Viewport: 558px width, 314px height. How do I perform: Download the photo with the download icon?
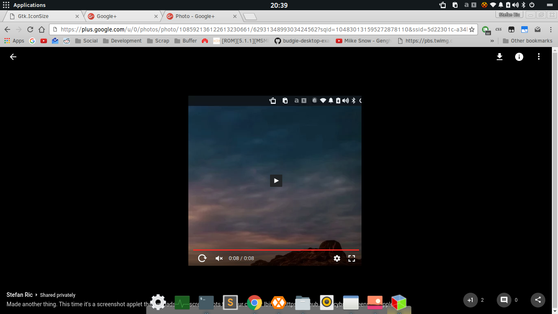point(499,57)
